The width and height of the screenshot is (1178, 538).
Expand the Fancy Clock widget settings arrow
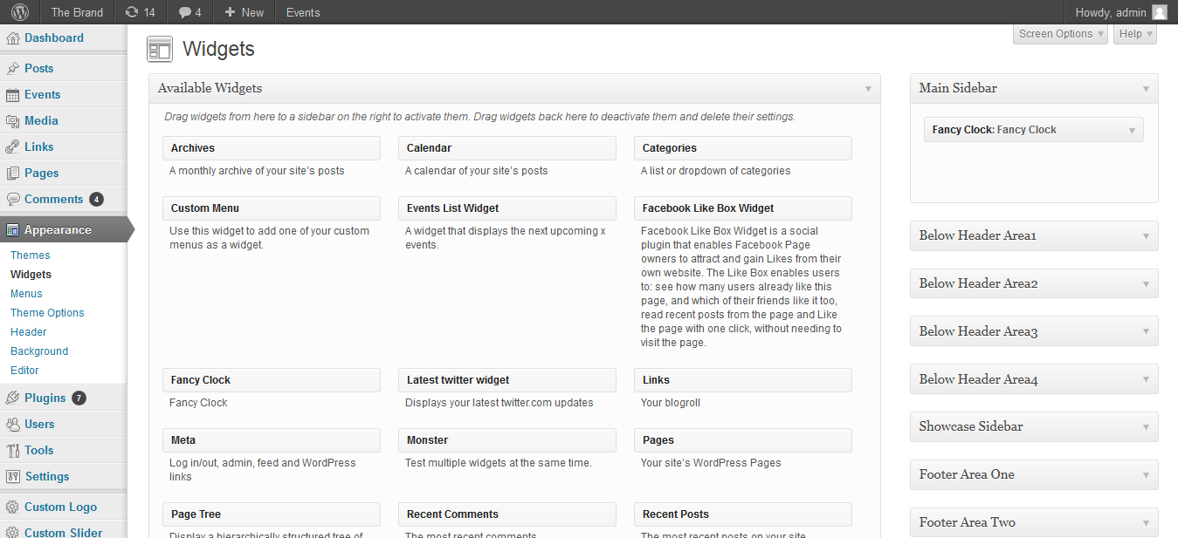point(1132,131)
